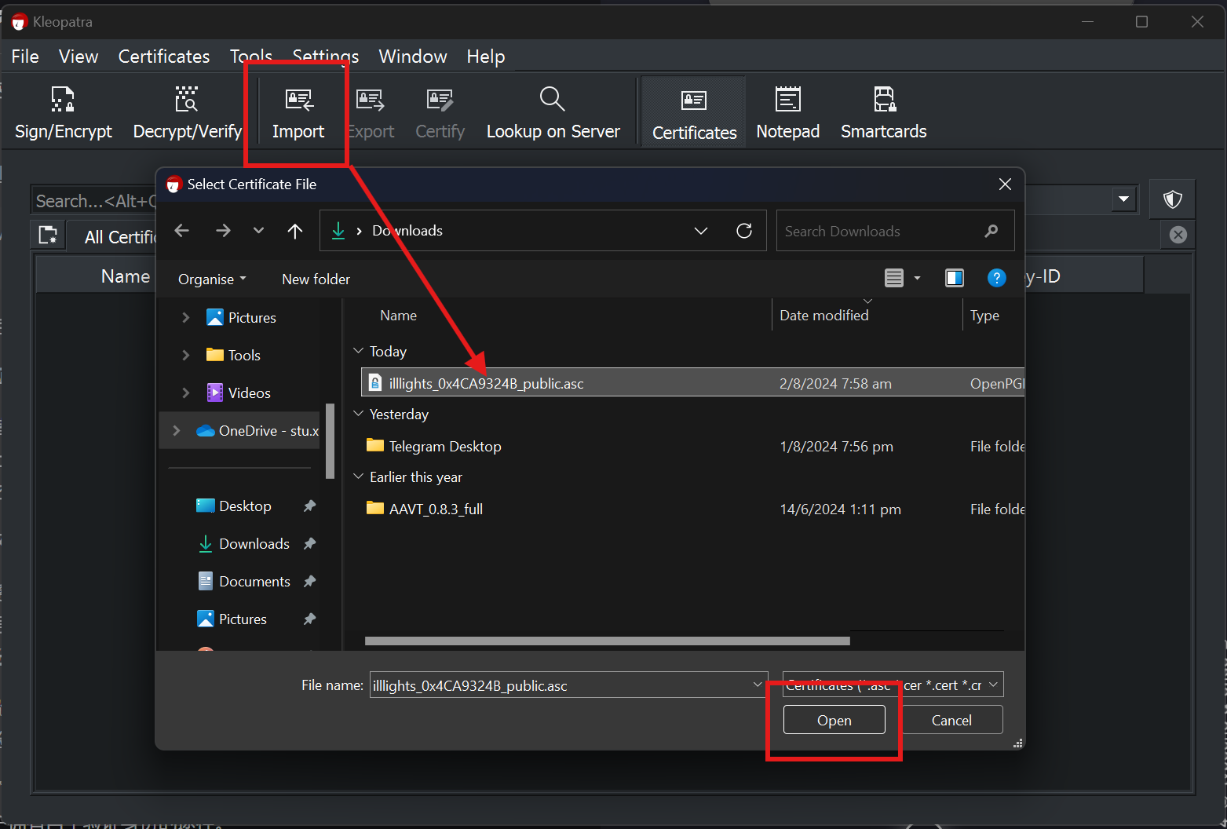Click the horizontal scrollbar in file list
The image size is (1227, 829).
608,641
